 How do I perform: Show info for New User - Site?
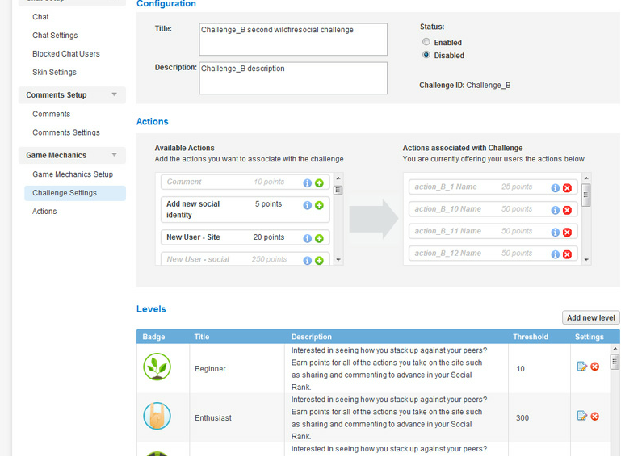pyautogui.click(x=308, y=238)
